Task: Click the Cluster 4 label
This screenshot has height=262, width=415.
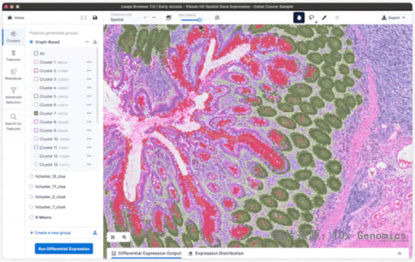Action: [48, 88]
